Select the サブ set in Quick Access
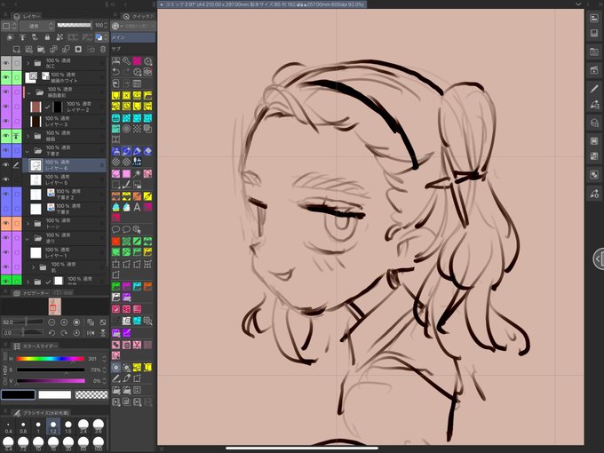Viewport: 604px width, 453px height. [133, 49]
